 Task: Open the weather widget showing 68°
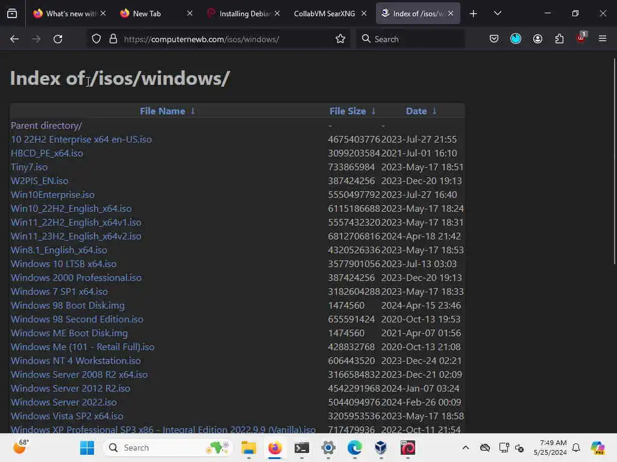pos(20,447)
